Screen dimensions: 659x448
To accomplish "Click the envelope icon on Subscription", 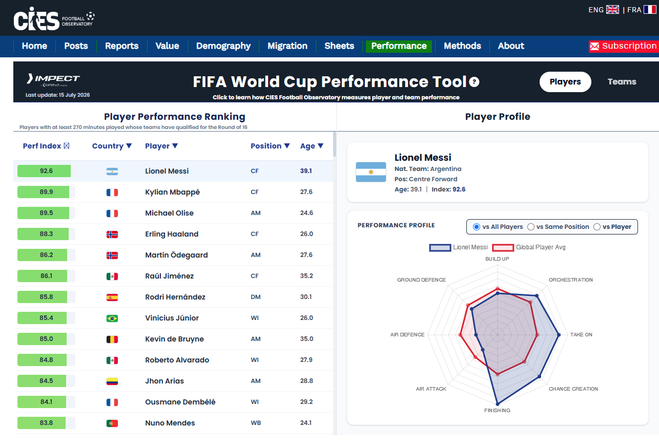I will point(594,47).
